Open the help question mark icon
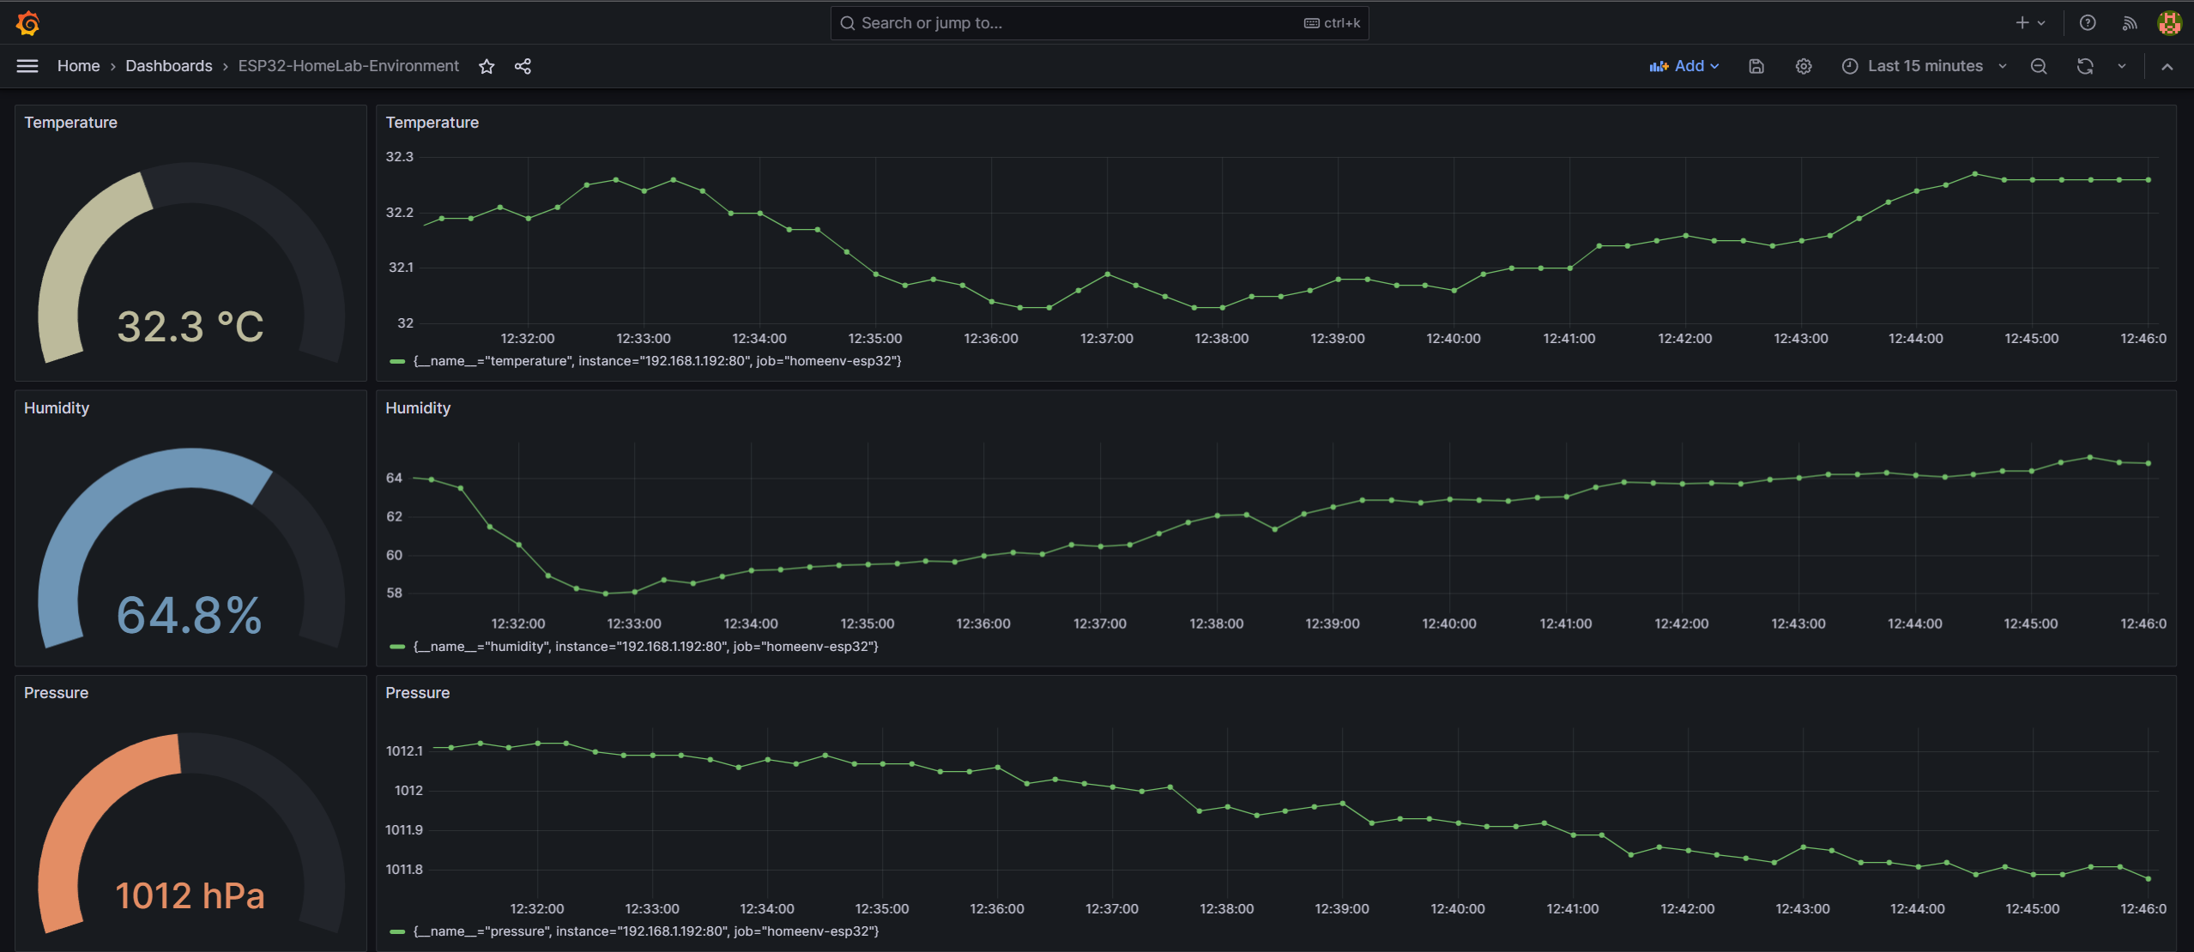This screenshot has width=2194, height=952. pyautogui.click(x=2088, y=23)
